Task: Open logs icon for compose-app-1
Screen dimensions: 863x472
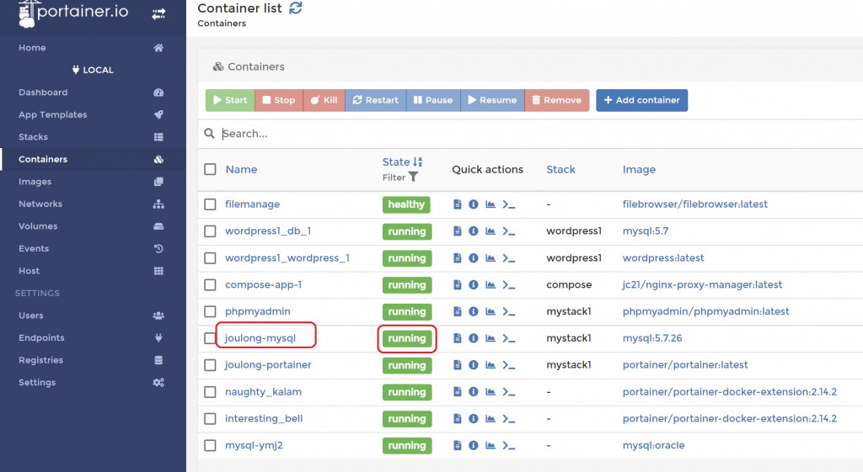Action: (457, 284)
